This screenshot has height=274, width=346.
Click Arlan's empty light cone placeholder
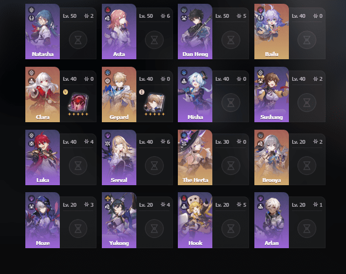tap(307, 229)
